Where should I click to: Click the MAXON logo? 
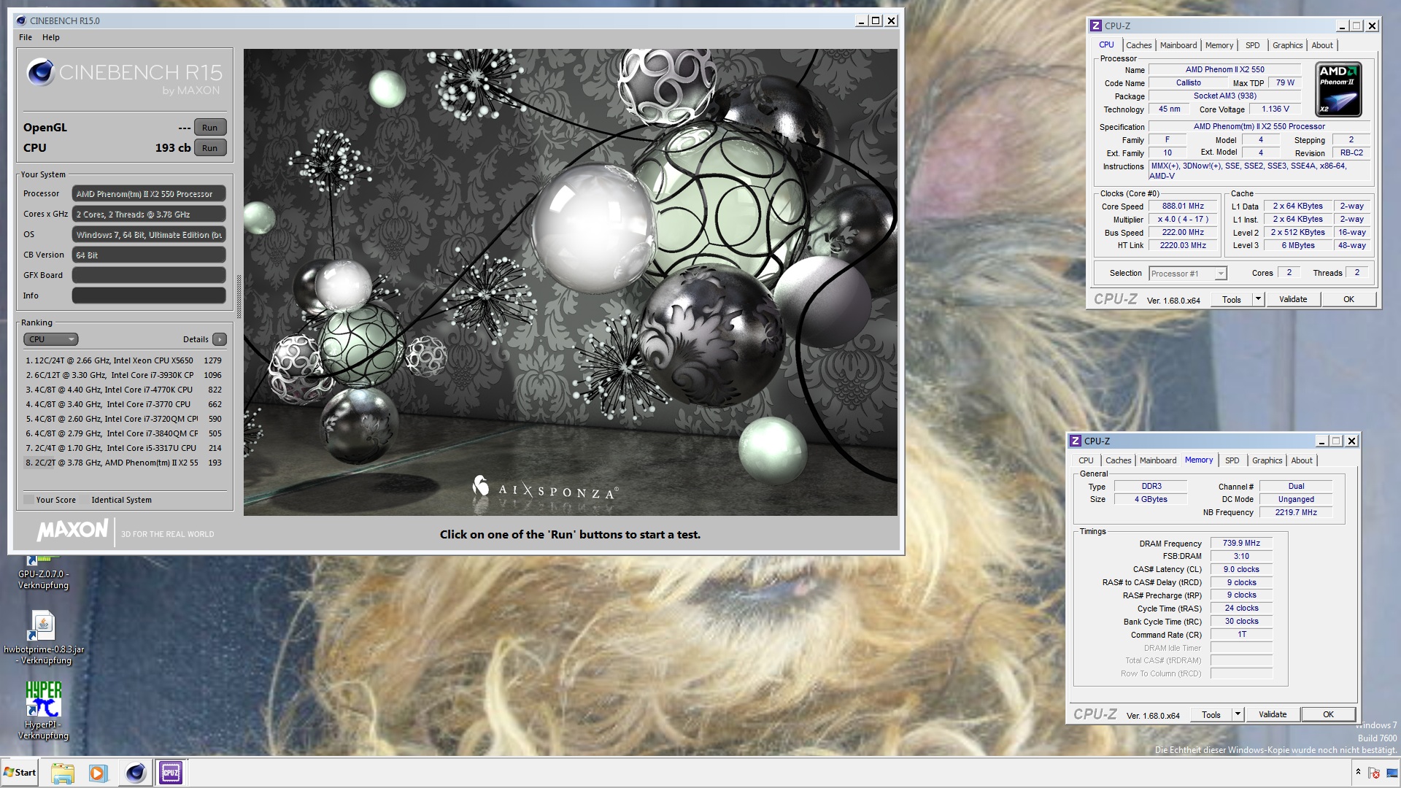point(72,530)
